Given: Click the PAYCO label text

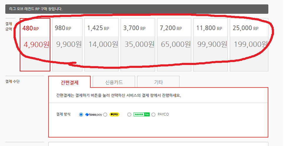Looking at the screenshot, I should tap(163, 114).
